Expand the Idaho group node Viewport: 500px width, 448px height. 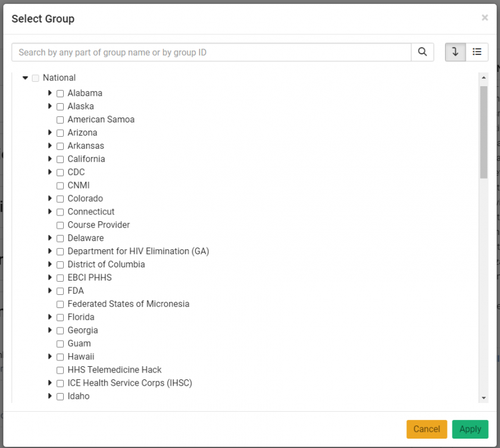pos(50,396)
